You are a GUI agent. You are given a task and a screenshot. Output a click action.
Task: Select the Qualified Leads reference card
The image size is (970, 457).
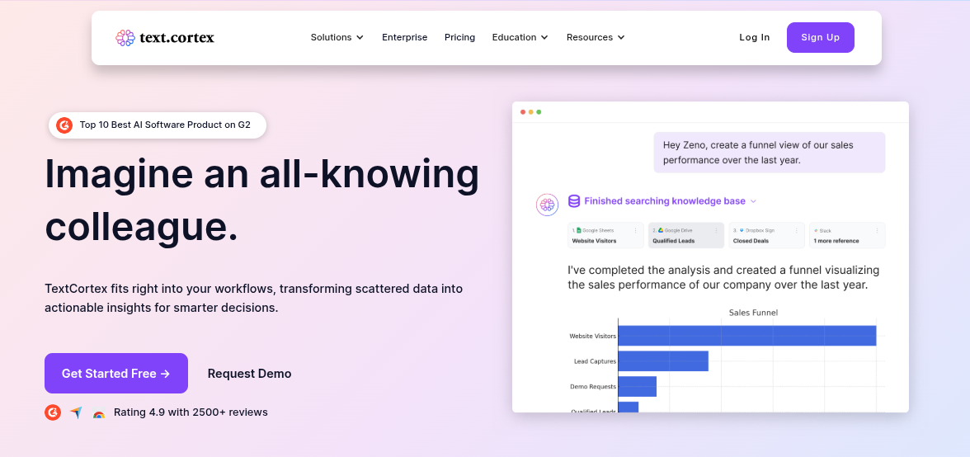click(x=686, y=235)
